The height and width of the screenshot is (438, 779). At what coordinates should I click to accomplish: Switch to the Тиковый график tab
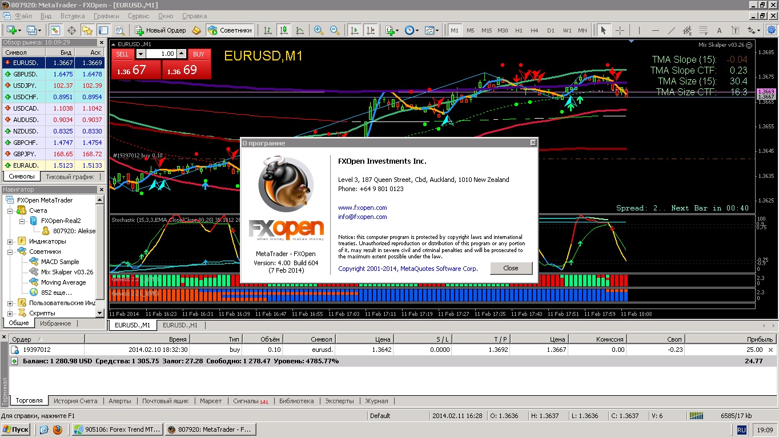tap(70, 177)
